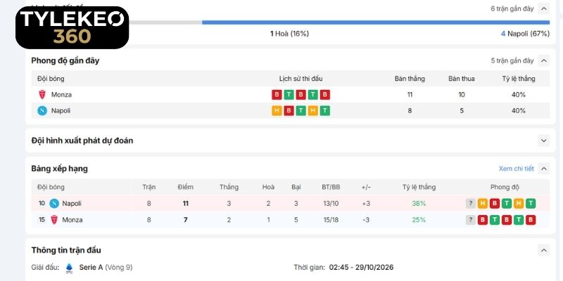Click the Điểm column header in standings
Screen dimensions: 563x281
pyautogui.click(x=185, y=187)
